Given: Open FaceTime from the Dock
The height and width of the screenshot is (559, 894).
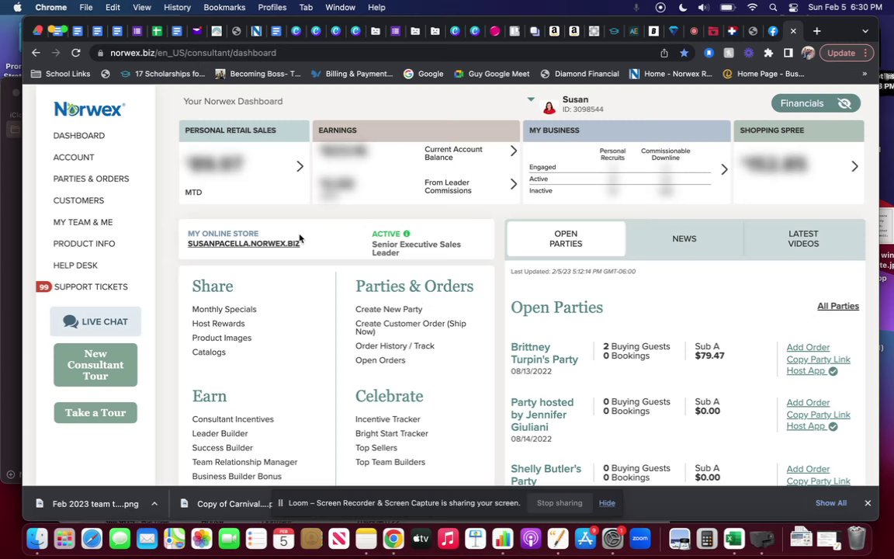Looking at the screenshot, I should (x=229, y=539).
